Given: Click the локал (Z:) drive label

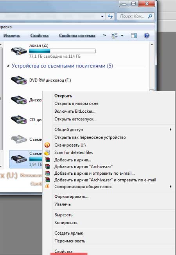Looking at the screenshot, I should [39, 46].
